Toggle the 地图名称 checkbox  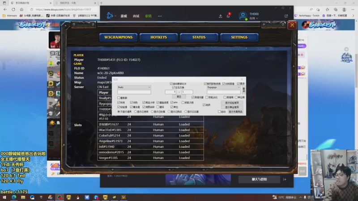[149, 107]
